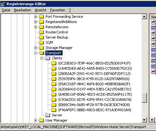Click the tree pane scroll down arrow
Screen dimensions: 156x131
tap(144, 120)
